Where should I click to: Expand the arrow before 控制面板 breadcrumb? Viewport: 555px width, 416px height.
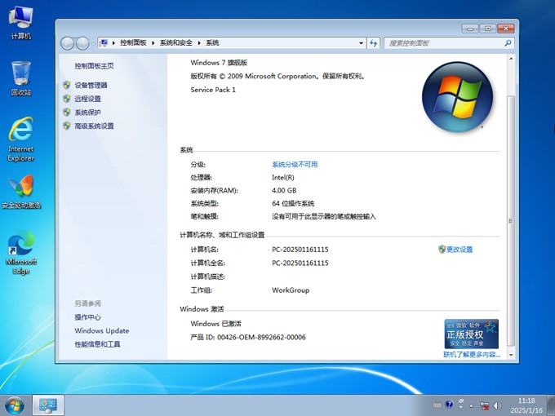(113, 43)
